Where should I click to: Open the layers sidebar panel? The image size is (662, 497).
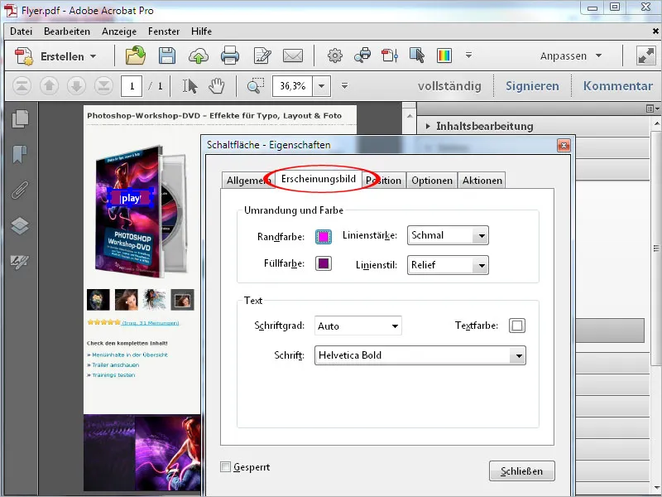tap(20, 225)
